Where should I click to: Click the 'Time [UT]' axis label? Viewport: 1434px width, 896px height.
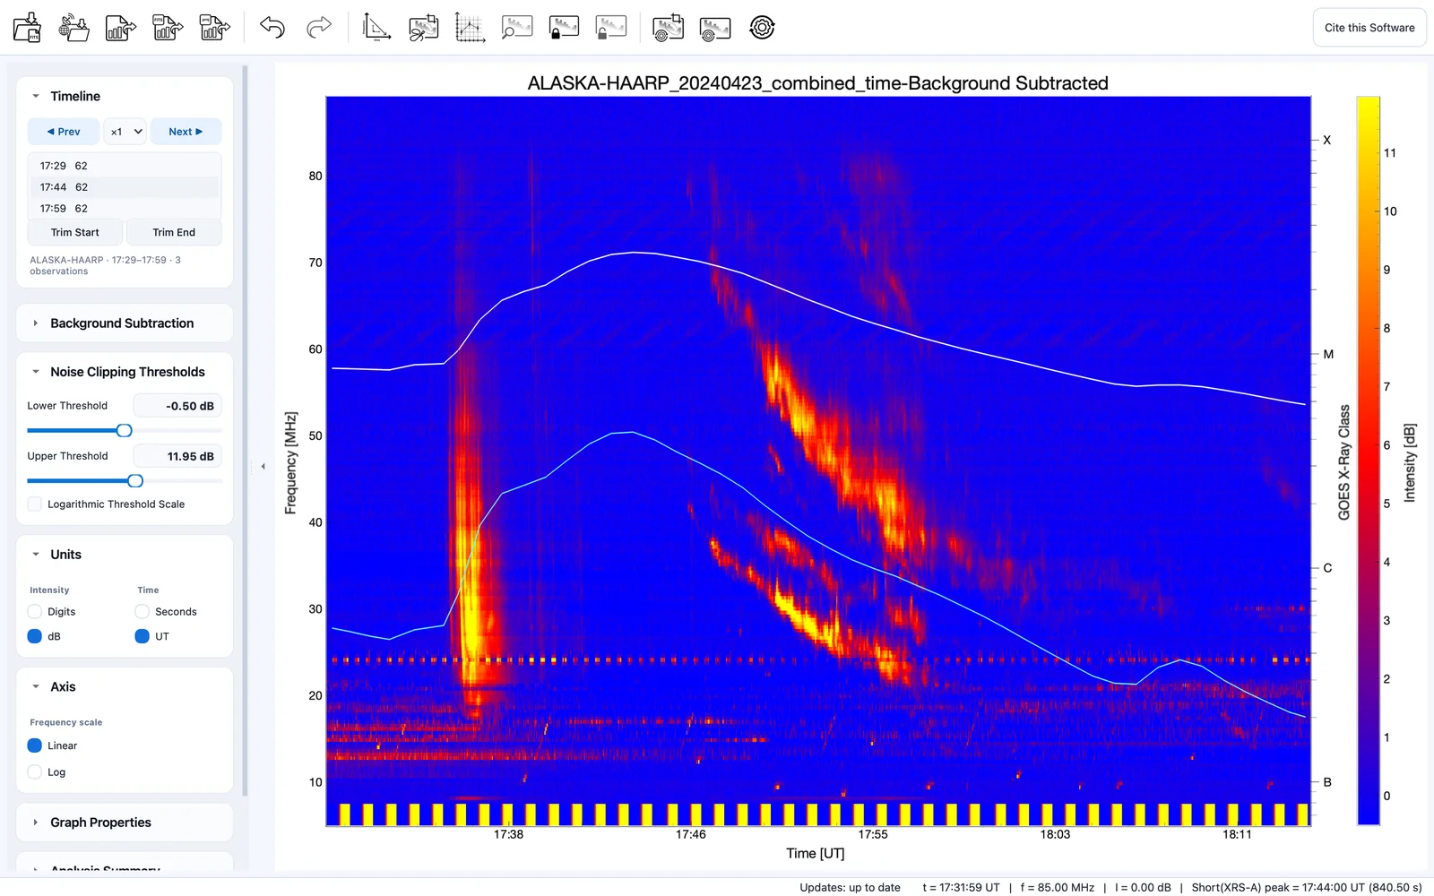click(x=816, y=853)
